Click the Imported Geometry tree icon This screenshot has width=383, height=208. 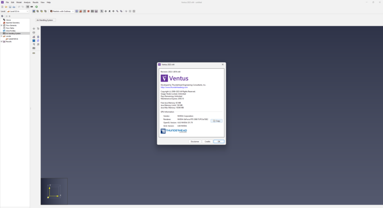coord(4,22)
